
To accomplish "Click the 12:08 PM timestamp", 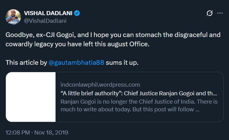I will point(18,133).
